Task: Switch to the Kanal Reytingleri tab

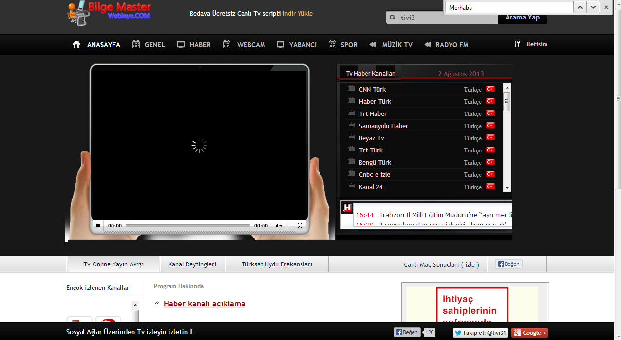Action: coord(192,264)
